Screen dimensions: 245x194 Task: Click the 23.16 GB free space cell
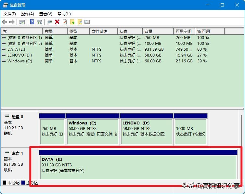point(184,61)
